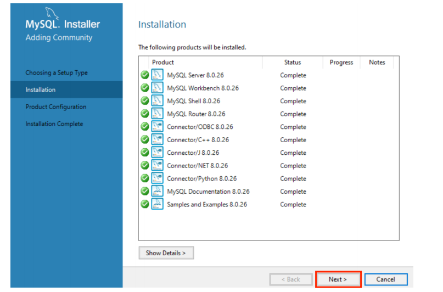Select the Connector/J 8.0.26 row name

tap(193, 153)
